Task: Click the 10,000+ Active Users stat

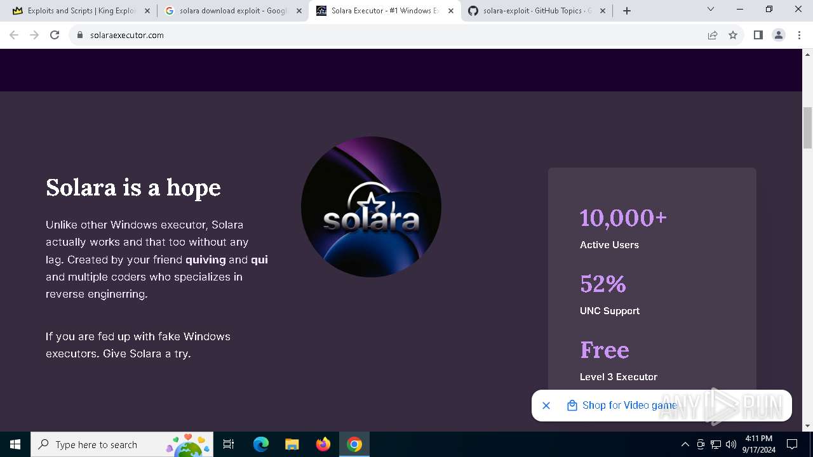Action: pyautogui.click(x=623, y=227)
